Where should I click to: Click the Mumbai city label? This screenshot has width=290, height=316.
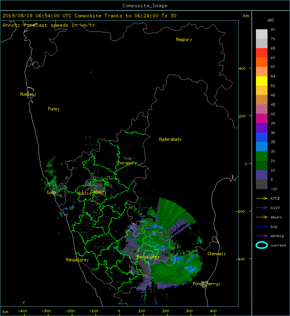point(27,94)
